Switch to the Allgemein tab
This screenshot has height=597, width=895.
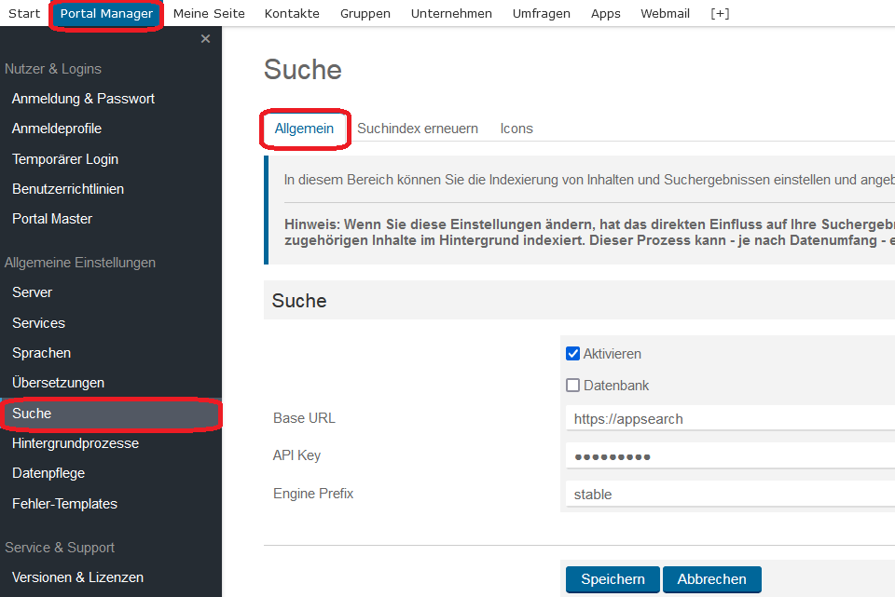(304, 129)
